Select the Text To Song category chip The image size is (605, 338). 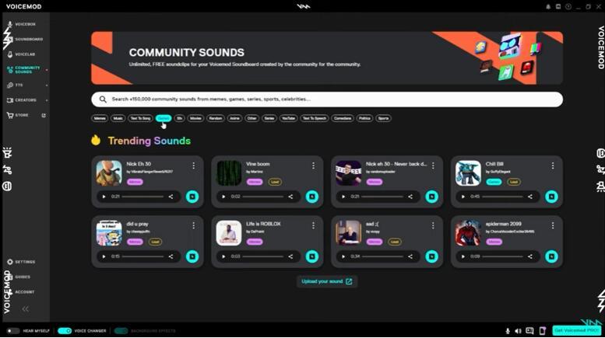[140, 118]
